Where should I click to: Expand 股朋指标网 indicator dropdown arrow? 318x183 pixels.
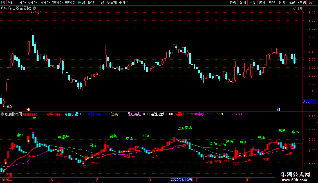coord(2,114)
